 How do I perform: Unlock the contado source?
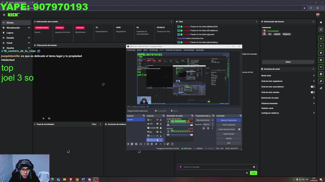(160, 128)
